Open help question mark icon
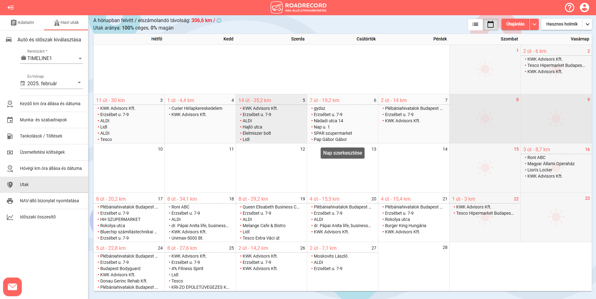 570,7
